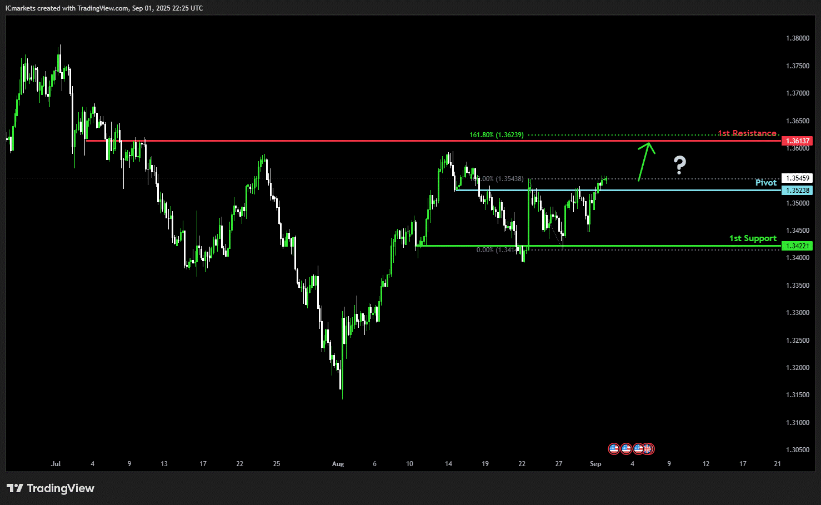Click the 1.36500 price axis label
Viewport: 821px width, 505px height.
[x=798, y=121]
